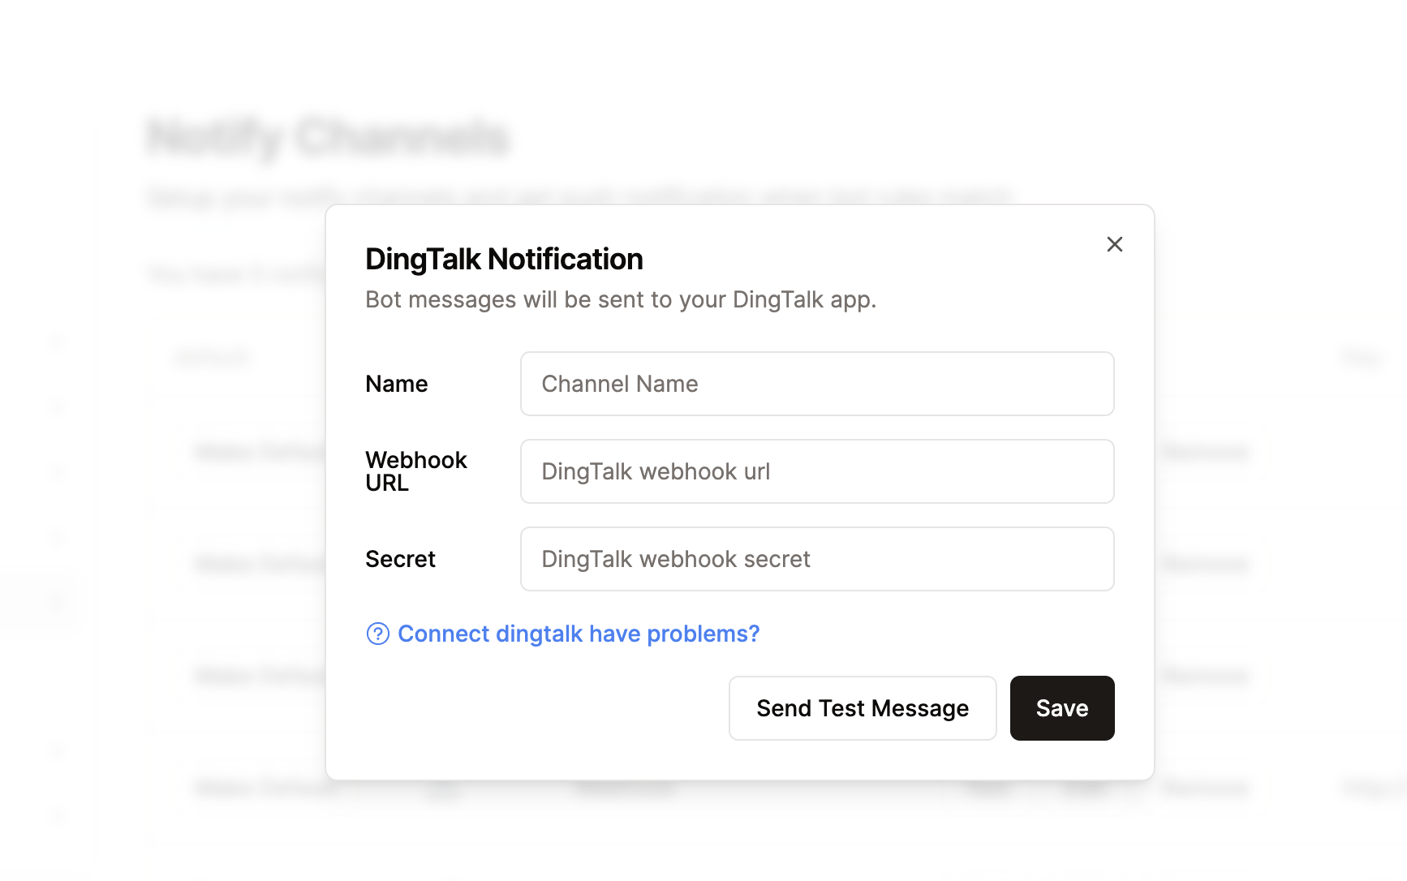Save the DingTalk notification channel
The width and height of the screenshot is (1407, 881).
coord(1061,708)
